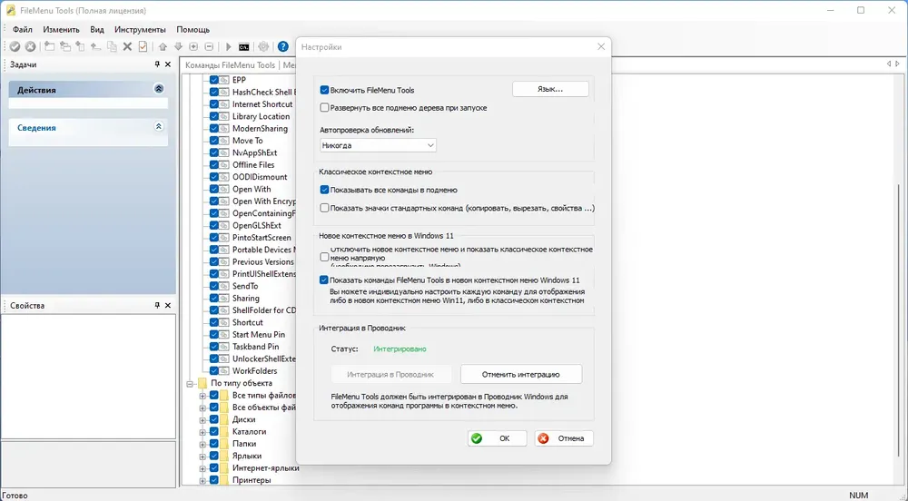The width and height of the screenshot is (908, 501).
Task: Click the delete X icon in toolbar
Action: (x=127, y=47)
